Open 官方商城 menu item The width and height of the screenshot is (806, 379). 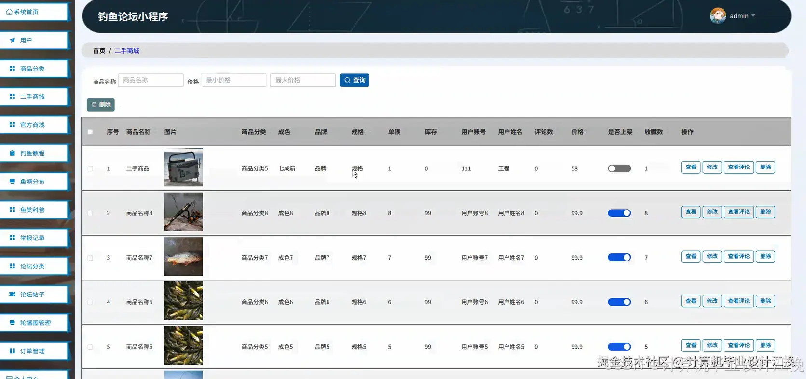(34, 125)
